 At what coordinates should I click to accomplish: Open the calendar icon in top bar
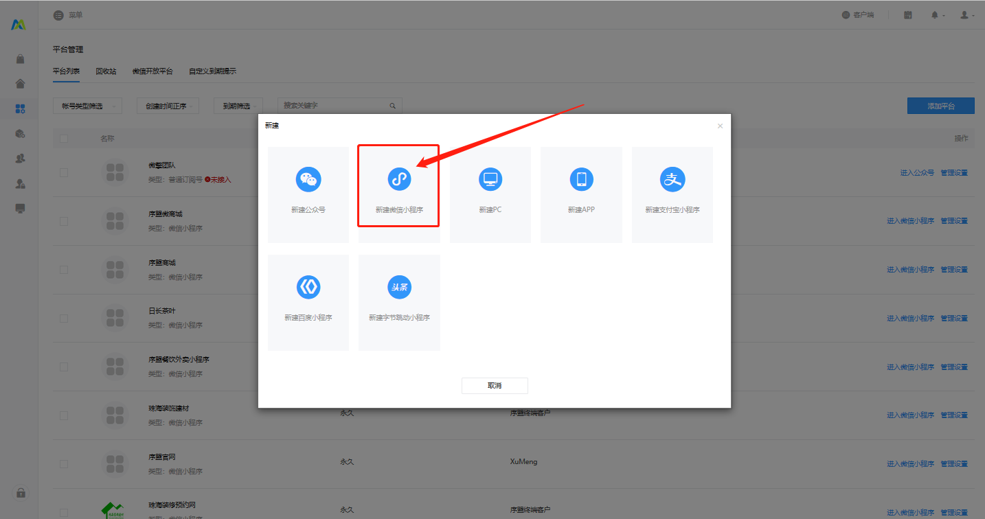click(908, 15)
